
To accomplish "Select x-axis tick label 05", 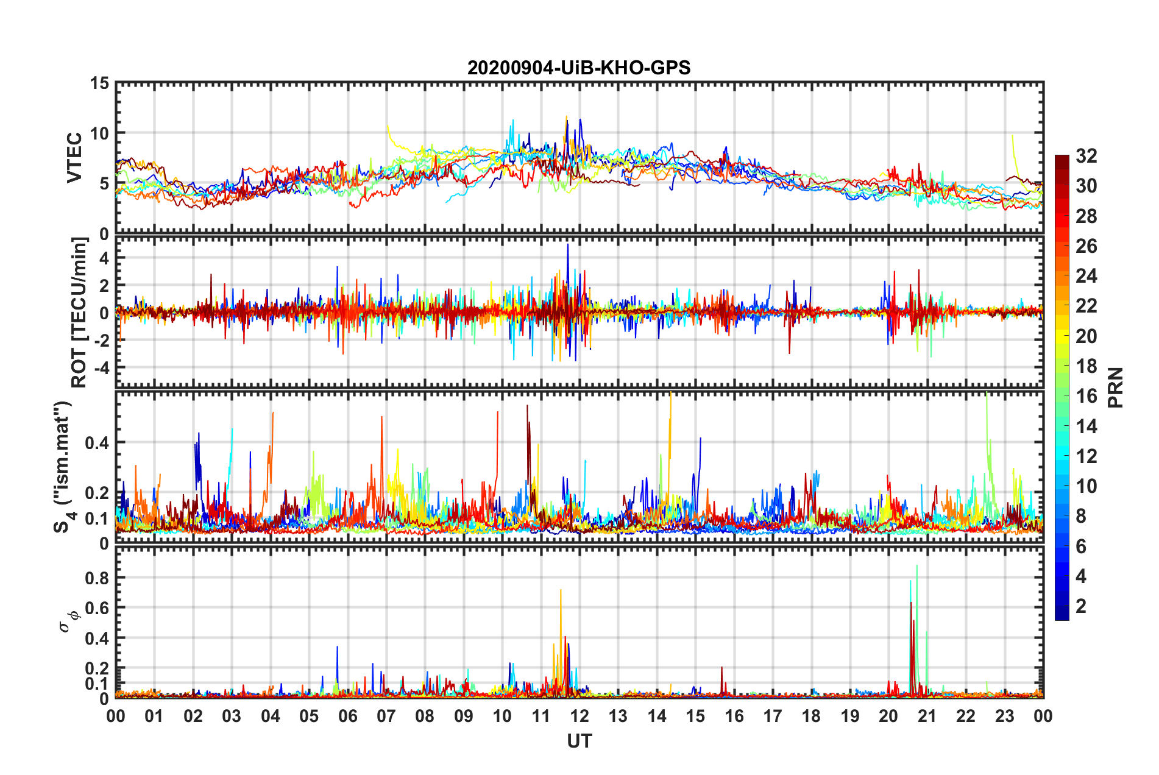I will pos(309,716).
